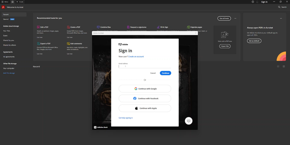Open Your files under Adobe cloud storage

7,31
